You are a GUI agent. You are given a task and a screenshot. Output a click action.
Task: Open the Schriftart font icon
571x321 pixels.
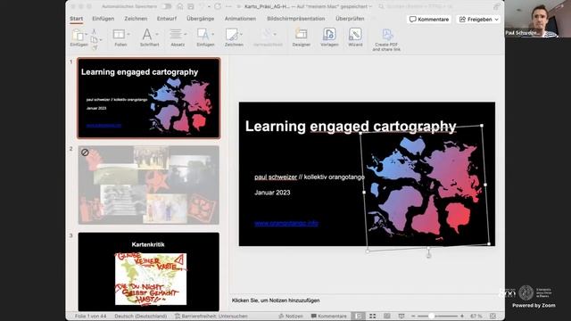point(146,35)
